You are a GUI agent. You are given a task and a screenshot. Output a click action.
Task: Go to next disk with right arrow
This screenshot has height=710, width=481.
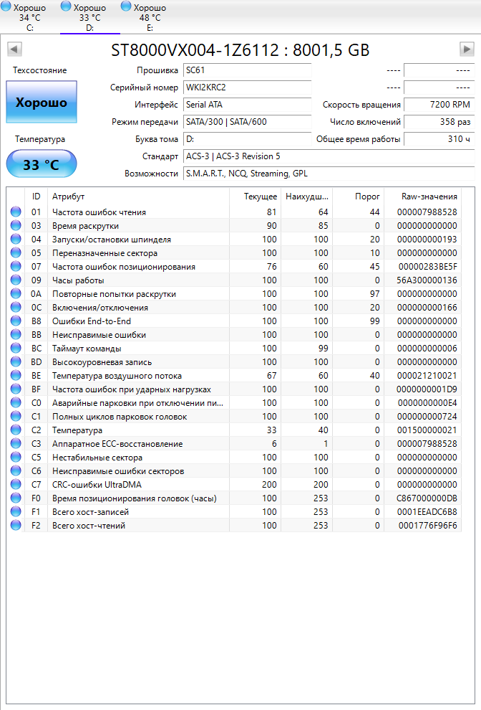[467, 49]
